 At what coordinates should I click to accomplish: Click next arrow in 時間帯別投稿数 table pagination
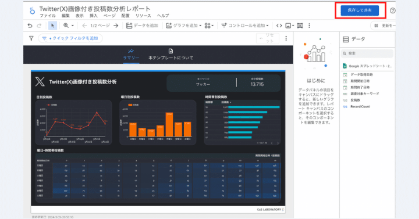(278, 143)
